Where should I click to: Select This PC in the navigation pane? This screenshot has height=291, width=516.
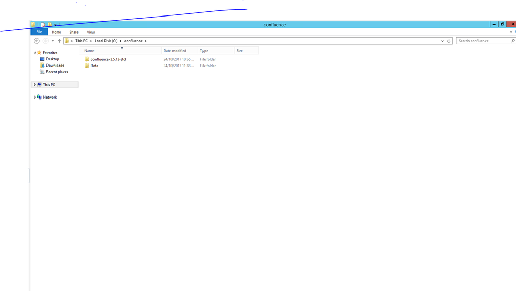(x=49, y=85)
